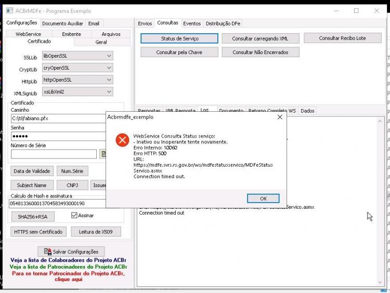
Task: Open the HttpLib dropdown list
Action: [77, 79]
